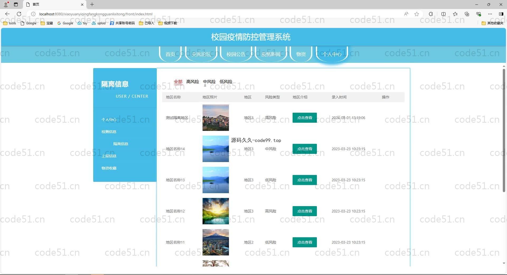The width and height of the screenshot is (507, 275).
Task: Open the favorites list icon
Action: (x=455, y=14)
